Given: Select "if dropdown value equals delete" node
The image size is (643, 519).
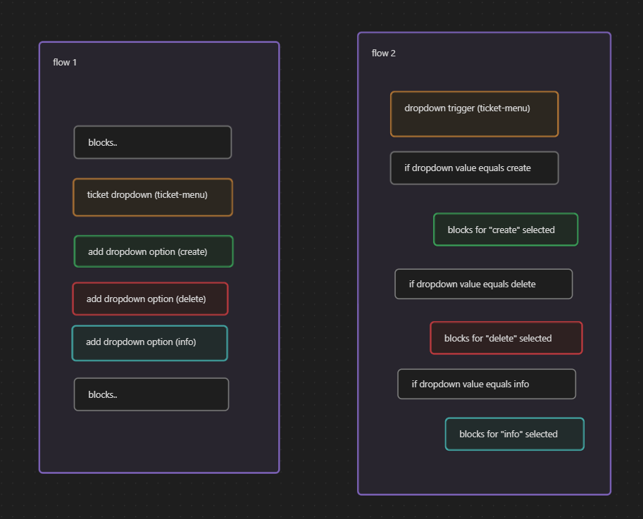Looking at the screenshot, I should pyautogui.click(x=483, y=284).
